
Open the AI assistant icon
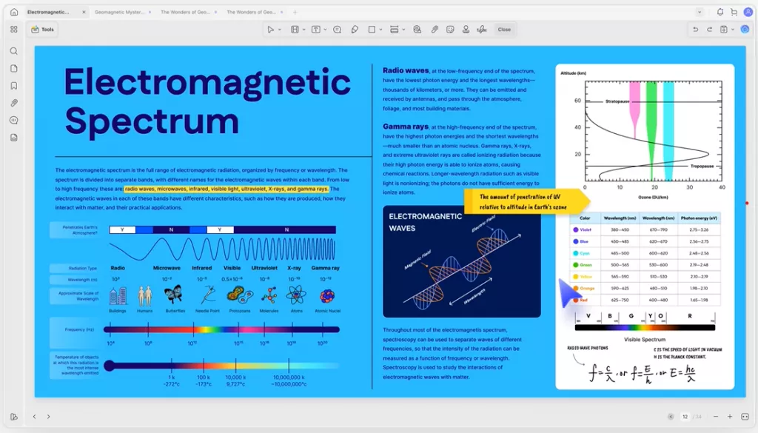click(x=745, y=29)
